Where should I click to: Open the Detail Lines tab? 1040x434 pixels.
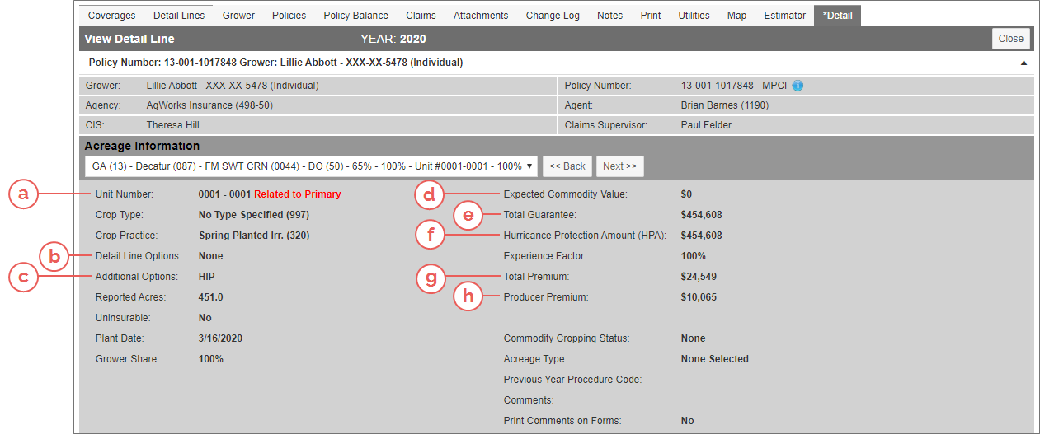click(x=179, y=16)
